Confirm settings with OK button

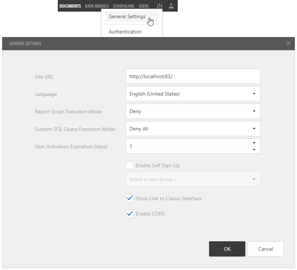pos(227,249)
